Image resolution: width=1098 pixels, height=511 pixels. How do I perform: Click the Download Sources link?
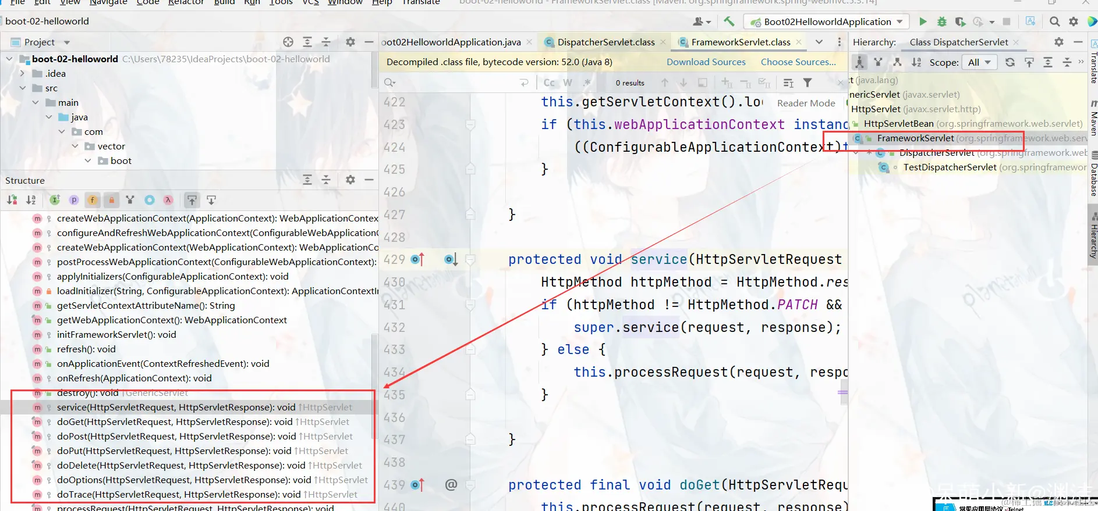[706, 62]
